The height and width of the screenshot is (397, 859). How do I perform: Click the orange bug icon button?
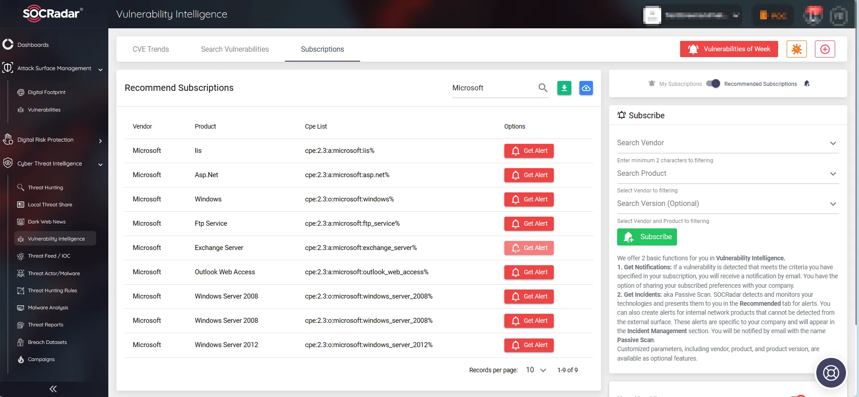coord(797,49)
